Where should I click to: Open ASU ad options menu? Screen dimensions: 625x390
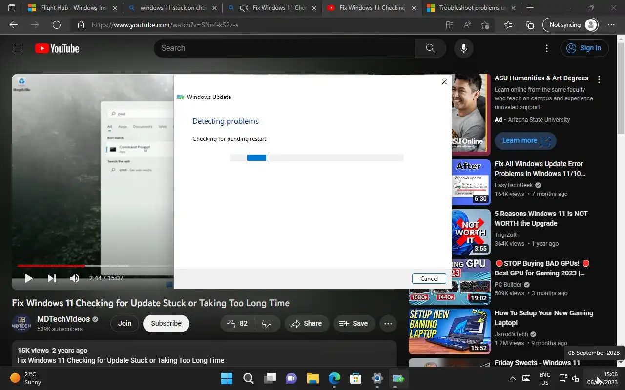[x=599, y=79]
